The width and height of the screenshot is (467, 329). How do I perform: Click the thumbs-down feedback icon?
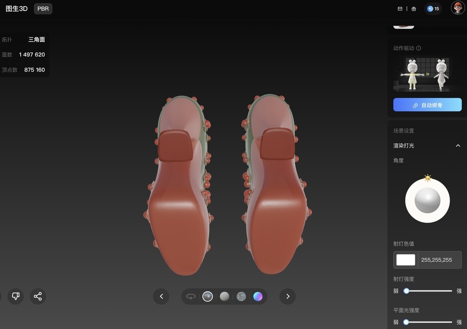(16, 296)
